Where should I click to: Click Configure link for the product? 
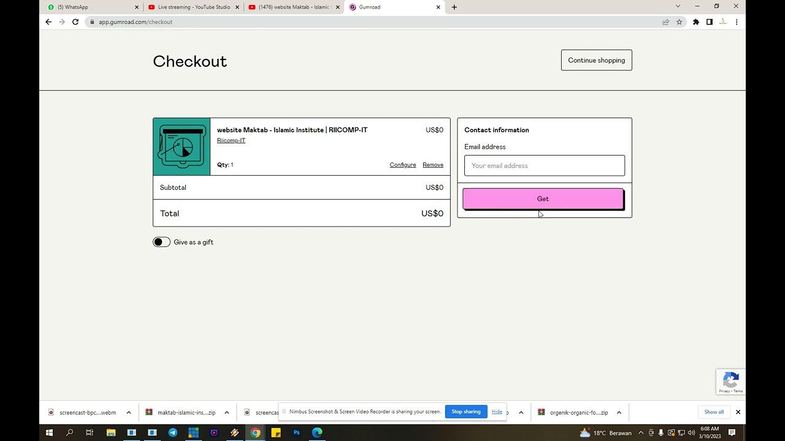tap(403, 165)
